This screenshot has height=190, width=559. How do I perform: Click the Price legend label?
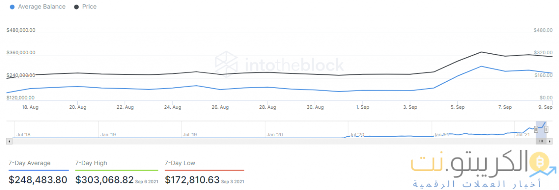coord(89,7)
